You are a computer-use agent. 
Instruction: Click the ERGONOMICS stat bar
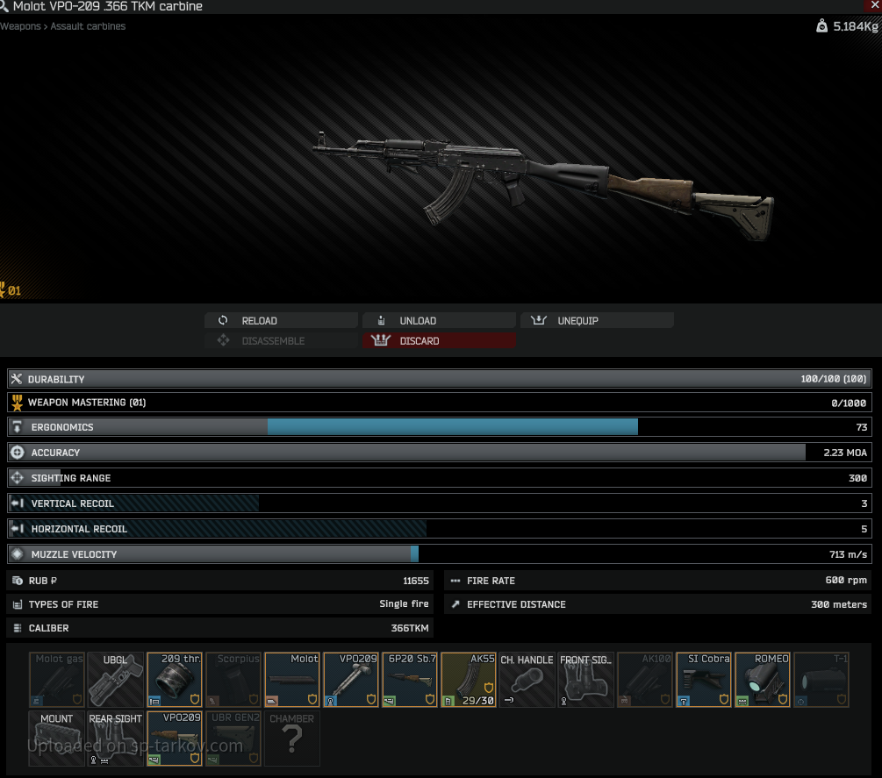440,426
